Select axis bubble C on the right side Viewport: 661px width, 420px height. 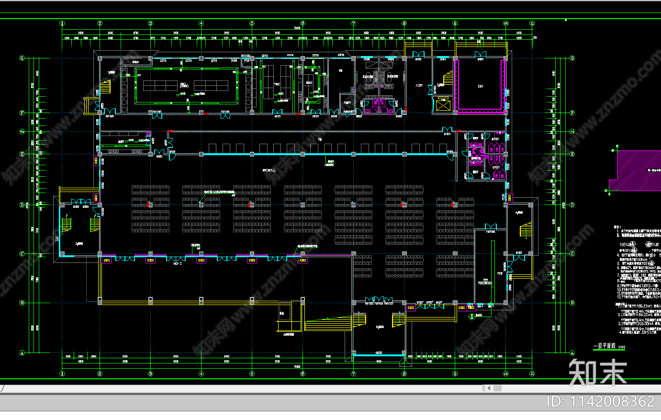(x=572, y=254)
